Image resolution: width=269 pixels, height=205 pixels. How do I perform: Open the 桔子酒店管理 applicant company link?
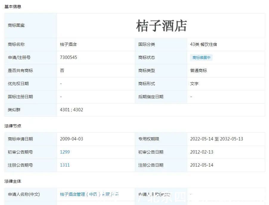click(x=89, y=194)
